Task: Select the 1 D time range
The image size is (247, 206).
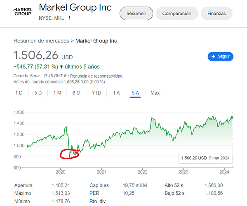Action: tap(19, 93)
